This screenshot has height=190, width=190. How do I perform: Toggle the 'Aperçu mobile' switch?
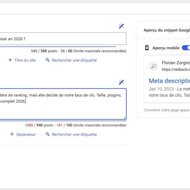click(186, 48)
